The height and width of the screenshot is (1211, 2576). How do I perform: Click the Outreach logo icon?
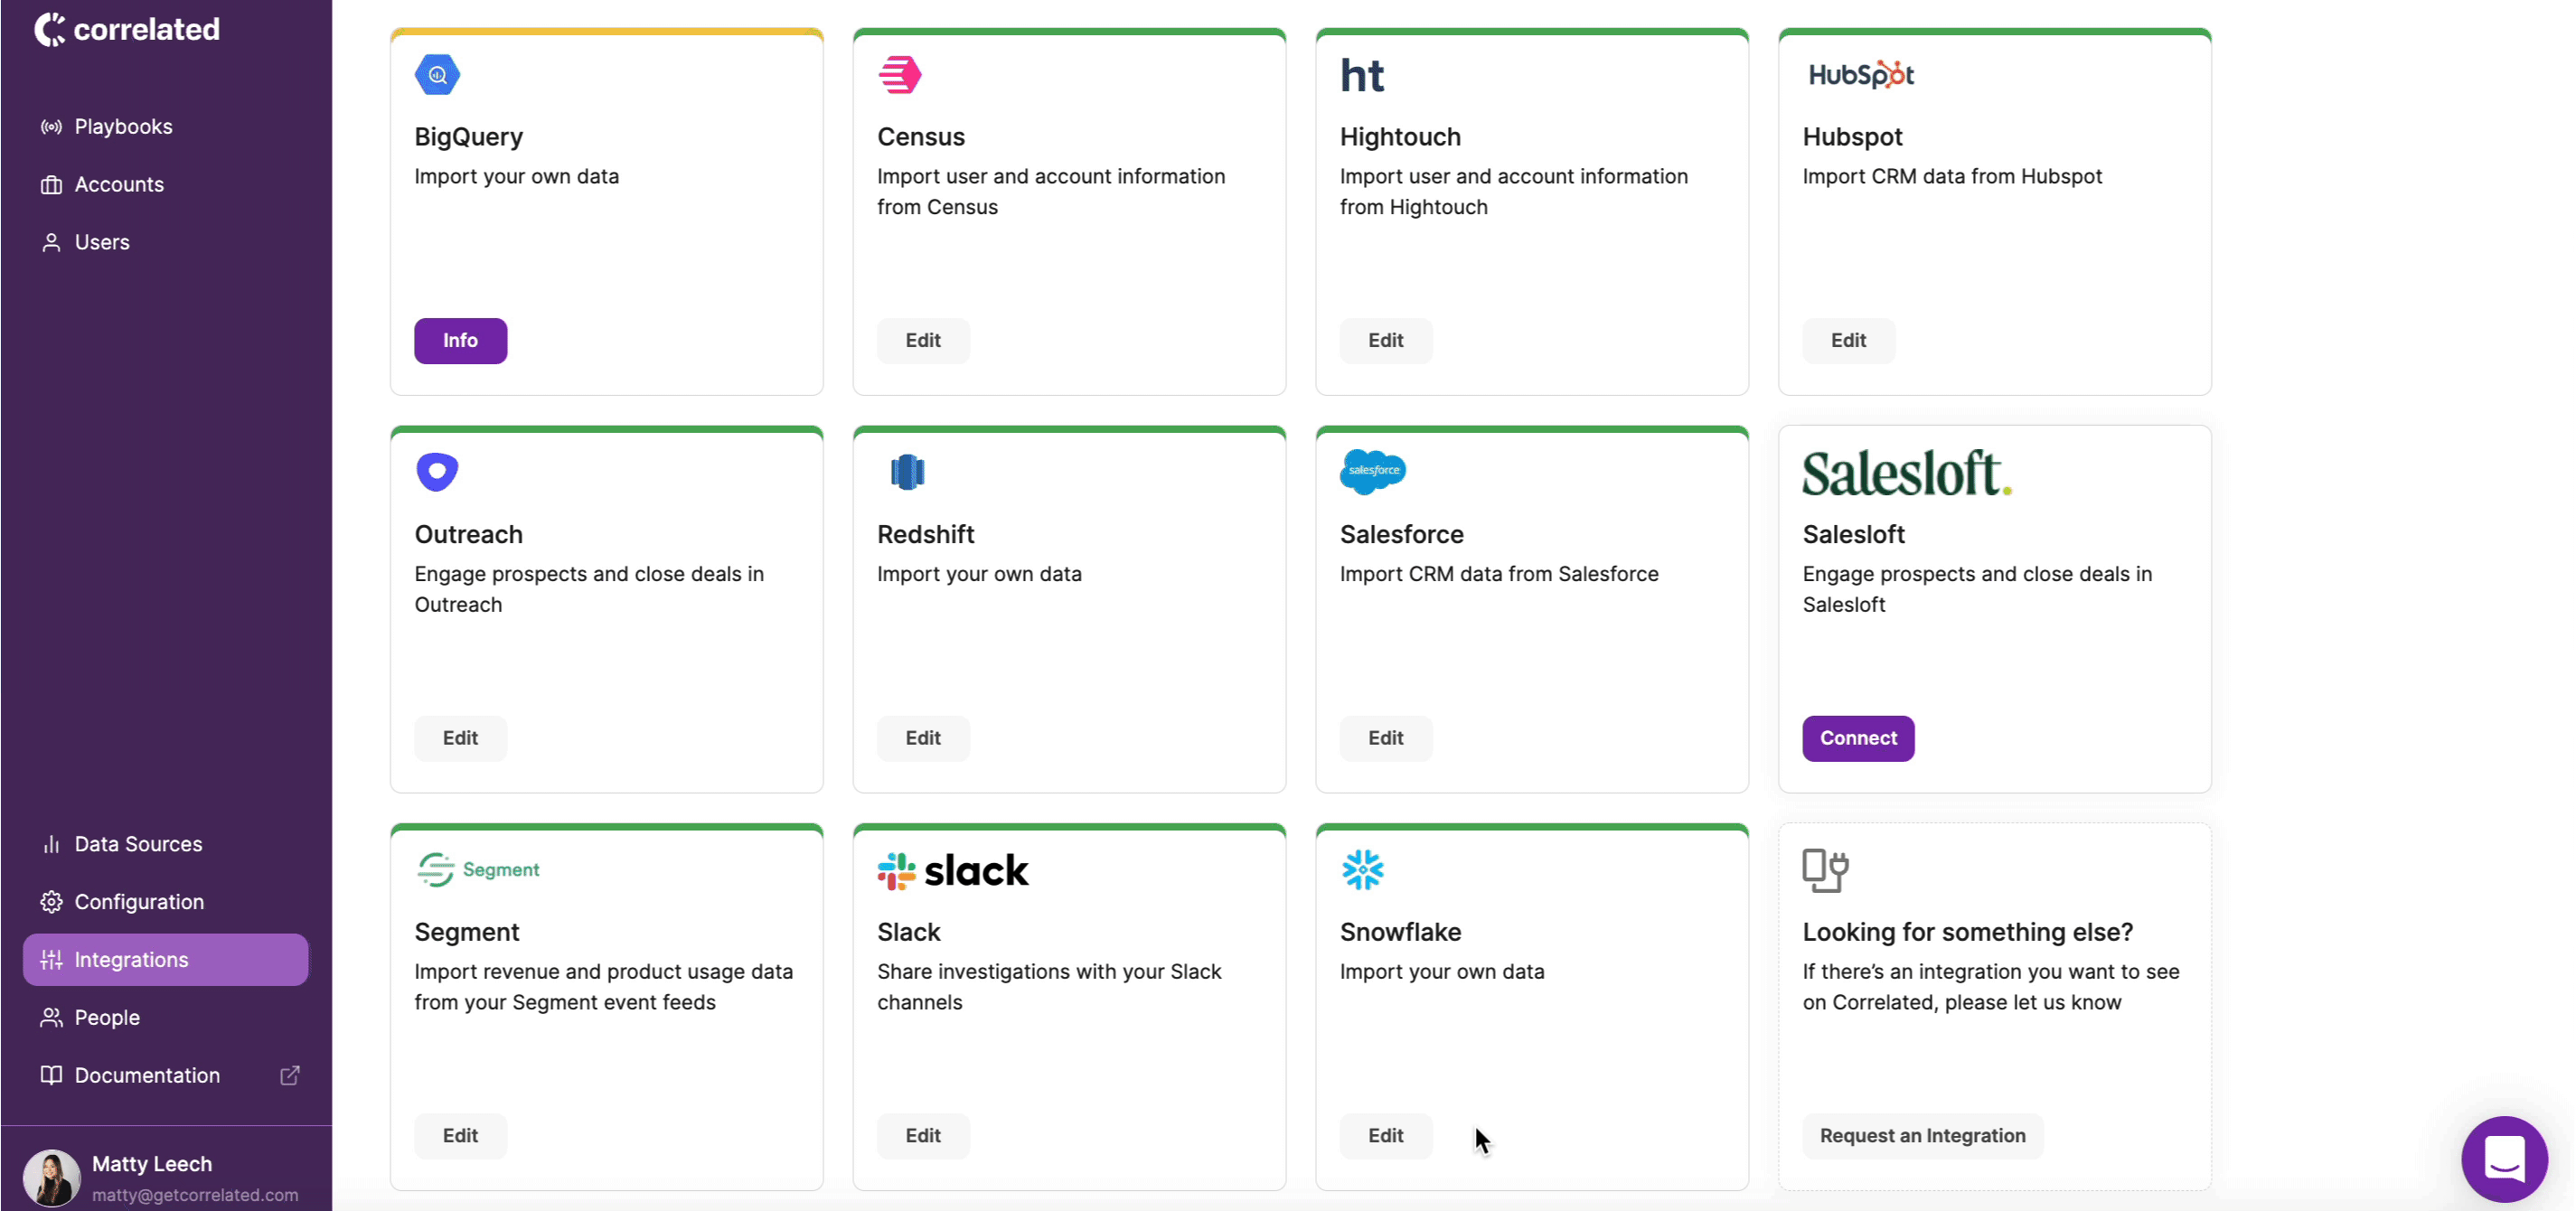(x=437, y=472)
